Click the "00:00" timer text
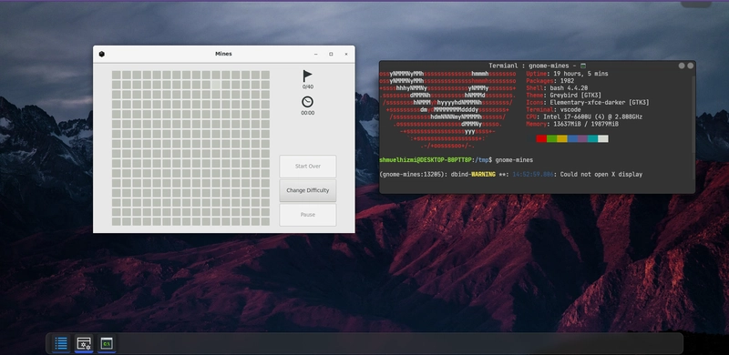 click(308, 113)
